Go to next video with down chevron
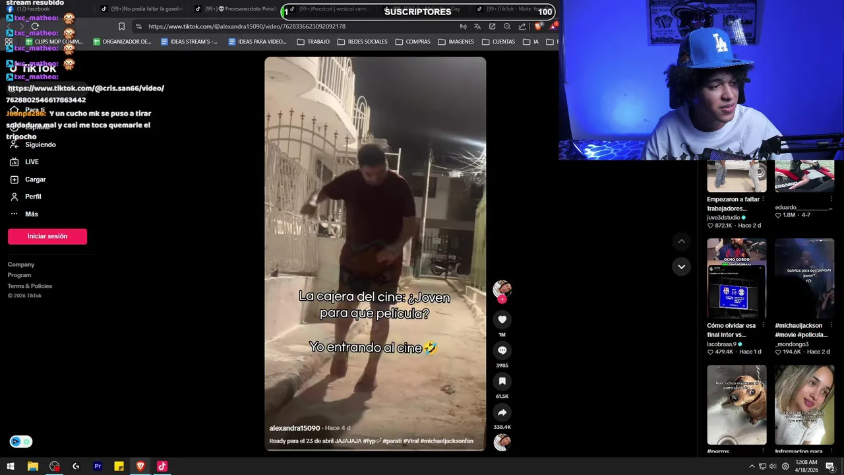This screenshot has width=844, height=475. coord(681,267)
